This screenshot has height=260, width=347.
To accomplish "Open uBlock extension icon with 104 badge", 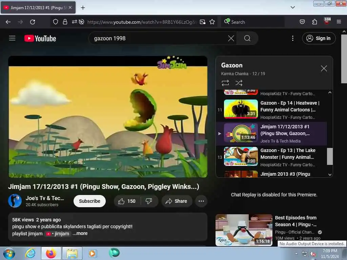I will (327, 21).
